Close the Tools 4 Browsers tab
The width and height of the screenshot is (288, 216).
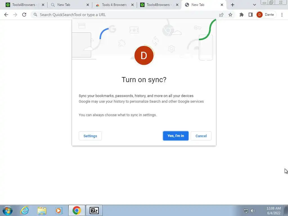[x=132, y=5]
